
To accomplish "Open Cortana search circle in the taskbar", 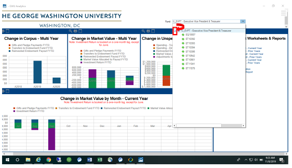I will click(x=17, y=160).
